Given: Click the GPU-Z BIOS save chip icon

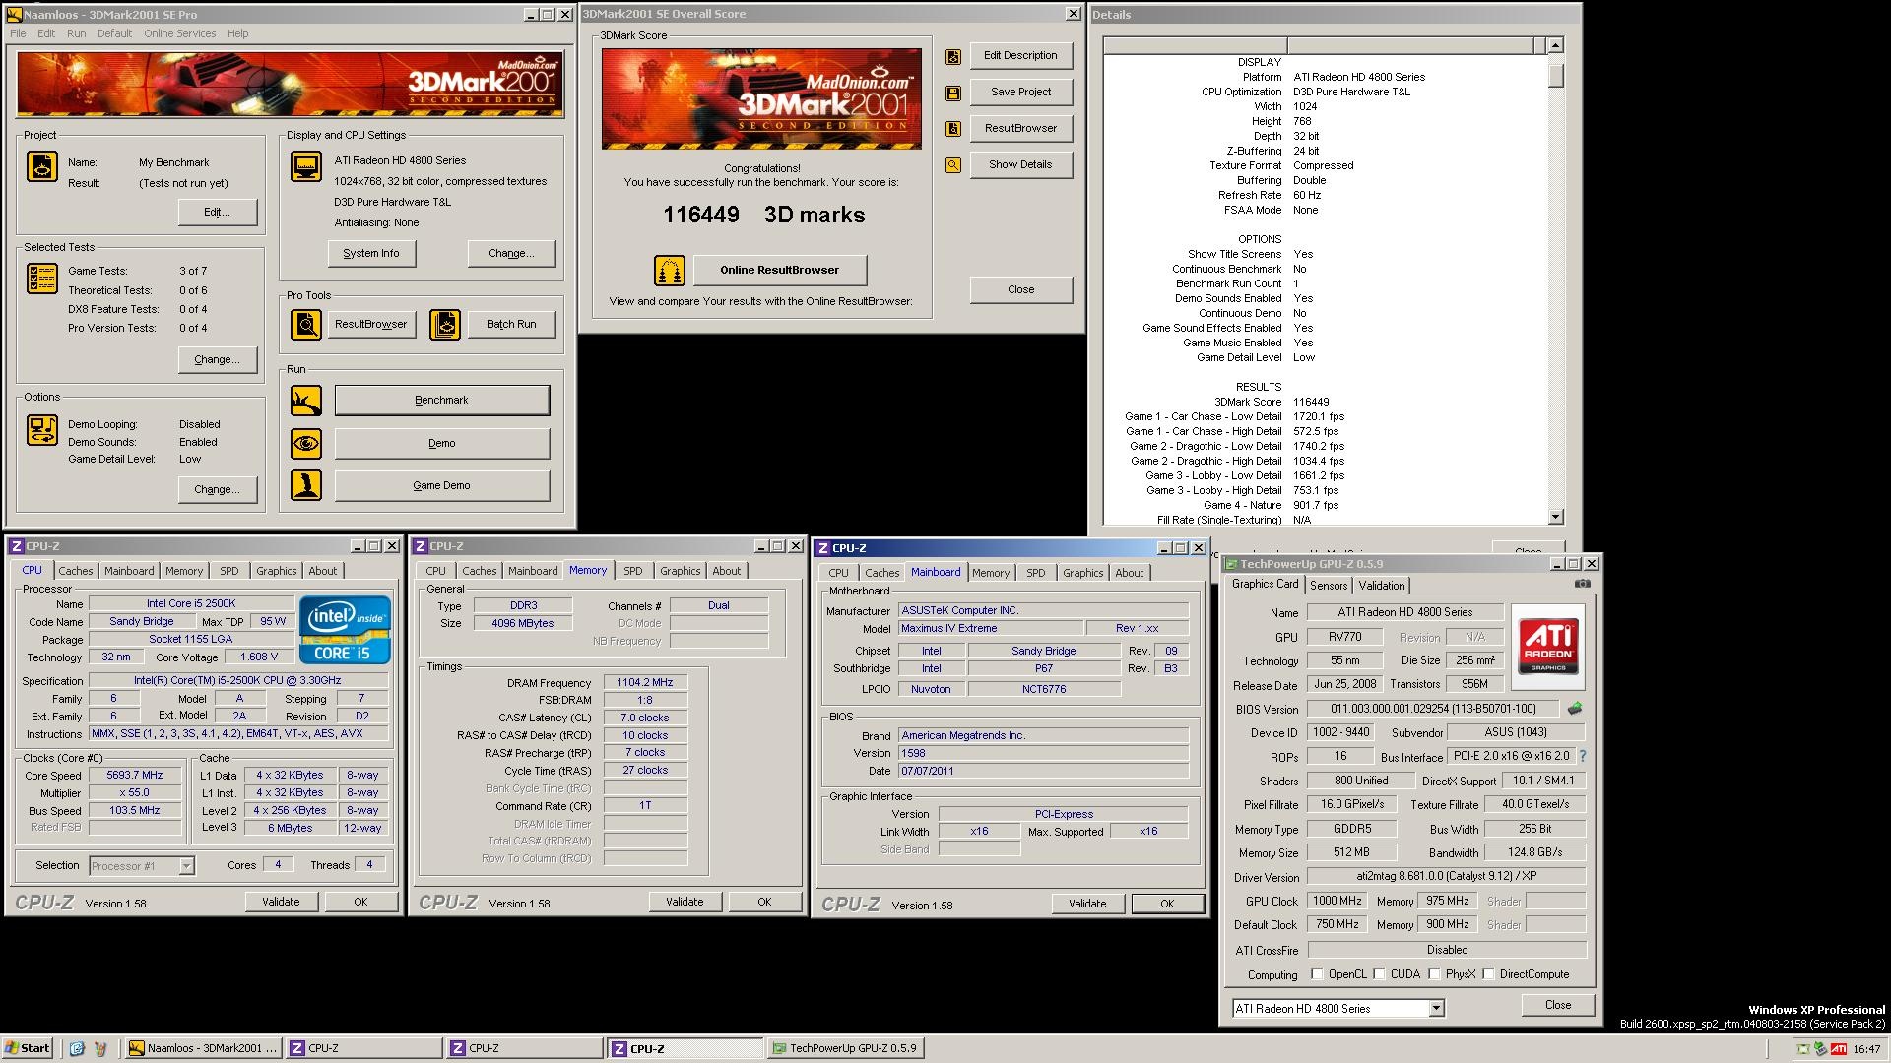Looking at the screenshot, I should [1575, 709].
